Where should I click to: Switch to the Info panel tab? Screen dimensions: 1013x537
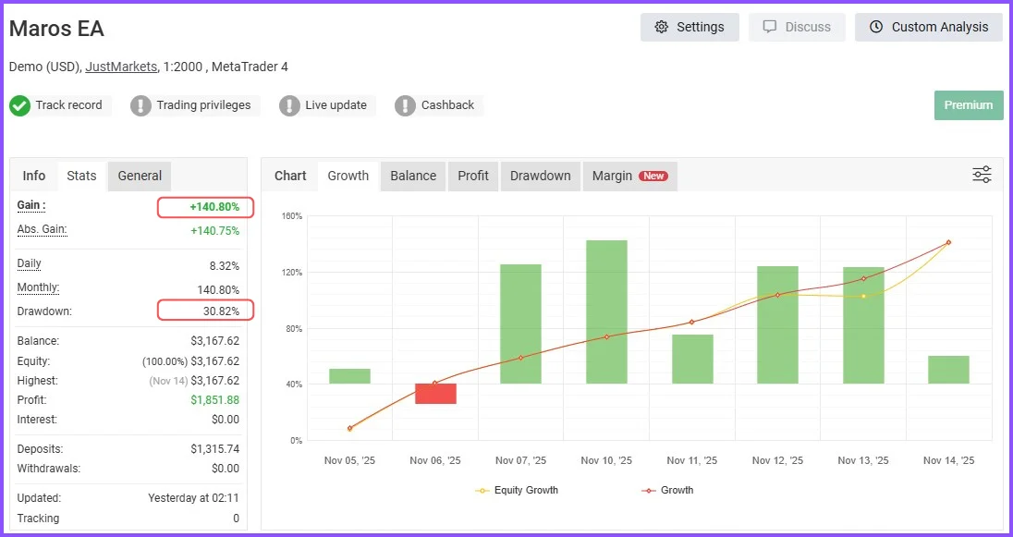33,175
